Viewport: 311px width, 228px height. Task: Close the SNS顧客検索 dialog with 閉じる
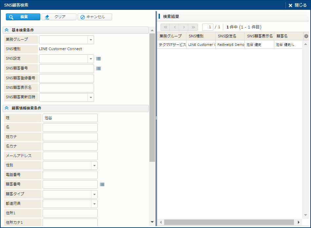pyautogui.click(x=298, y=5)
